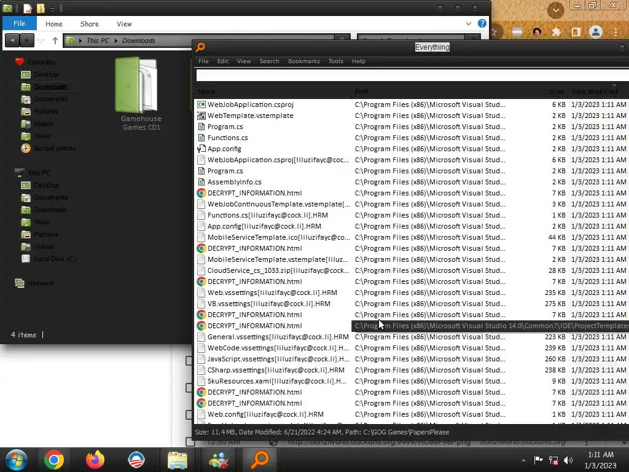Expand the Explorer ribbon chevron
629x472 pixels.
click(x=468, y=24)
